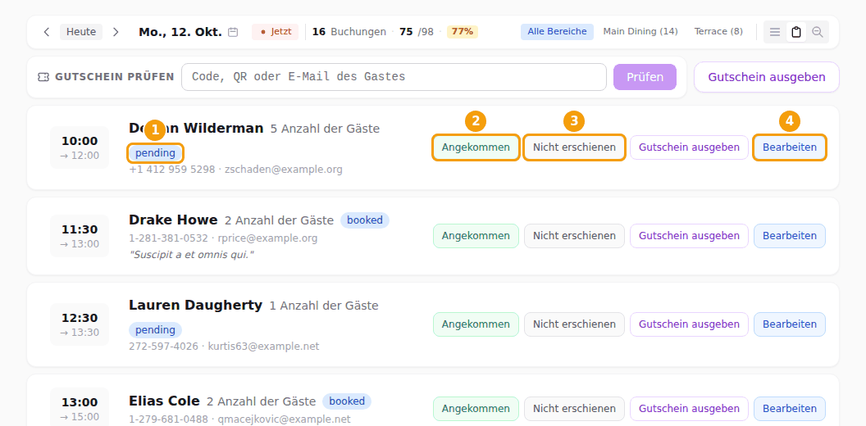Screen dimensions: 866x426
Task: Select the Alle Bereiche filter tab
Action: pos(557,31)
